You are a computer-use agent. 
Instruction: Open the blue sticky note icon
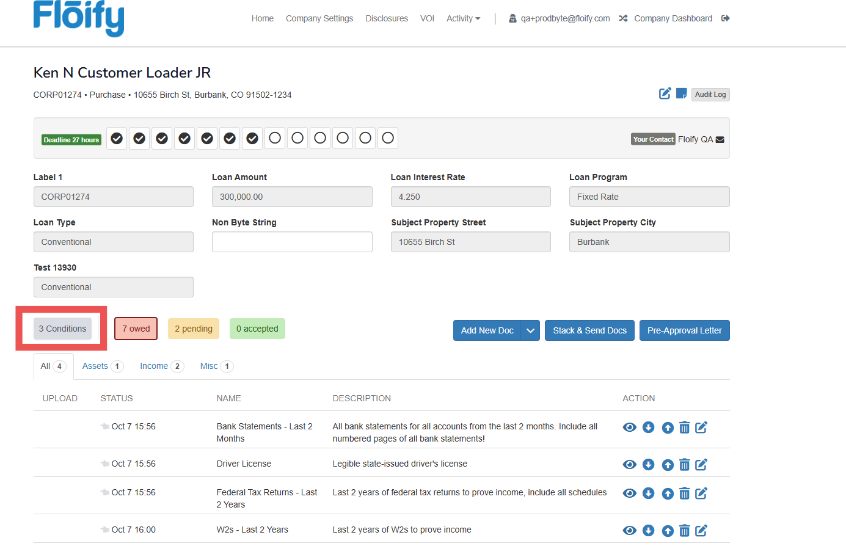[x=681, y=93]
